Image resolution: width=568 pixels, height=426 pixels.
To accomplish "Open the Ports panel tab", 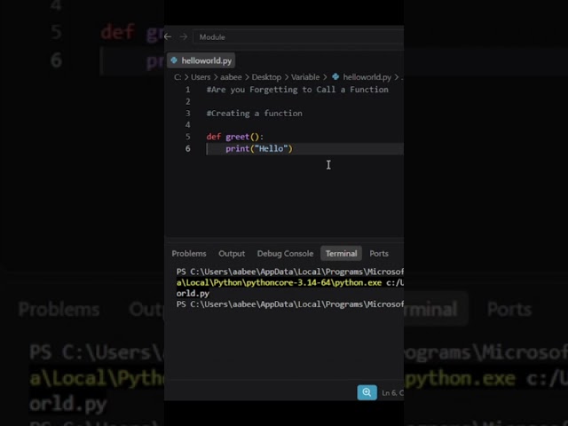I will click(x=379, y=254).
